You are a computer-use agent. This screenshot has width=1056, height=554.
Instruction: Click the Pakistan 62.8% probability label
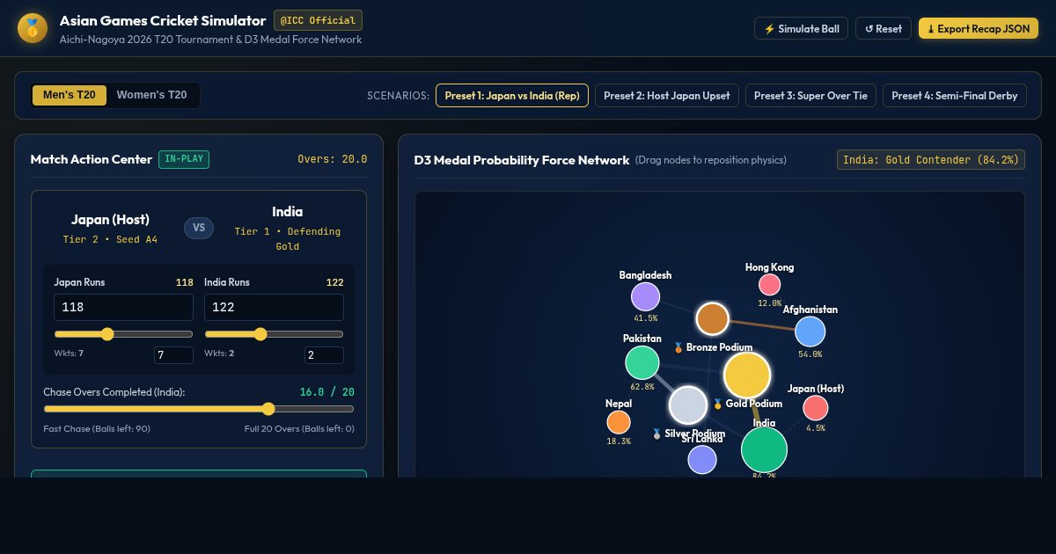(642, 387)
